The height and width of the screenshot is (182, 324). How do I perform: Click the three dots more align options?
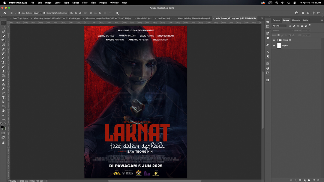(111, 13)
